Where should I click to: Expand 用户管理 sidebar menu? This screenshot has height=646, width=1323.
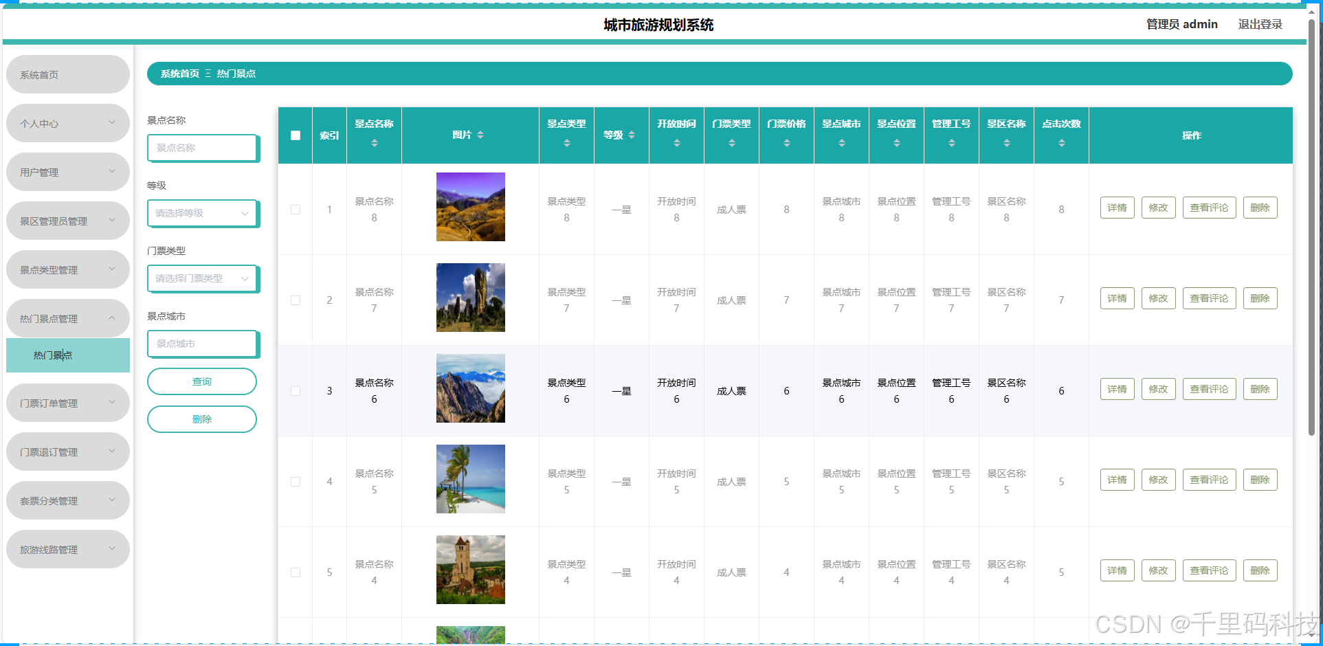[x=68, y=172]
